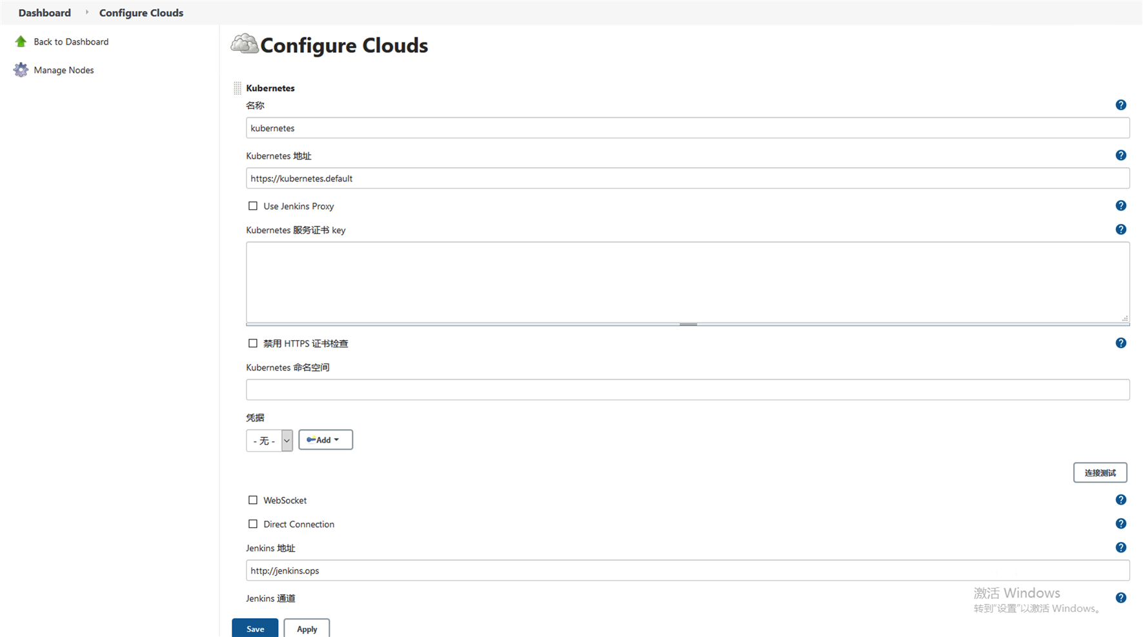Screen dimensions: 1143x637
Task: Click the Kubernetes 命名空间 label
Action: [x=288, y=368]
